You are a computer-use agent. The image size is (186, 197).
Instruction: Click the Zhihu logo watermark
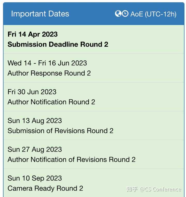[x=132, y=189]
